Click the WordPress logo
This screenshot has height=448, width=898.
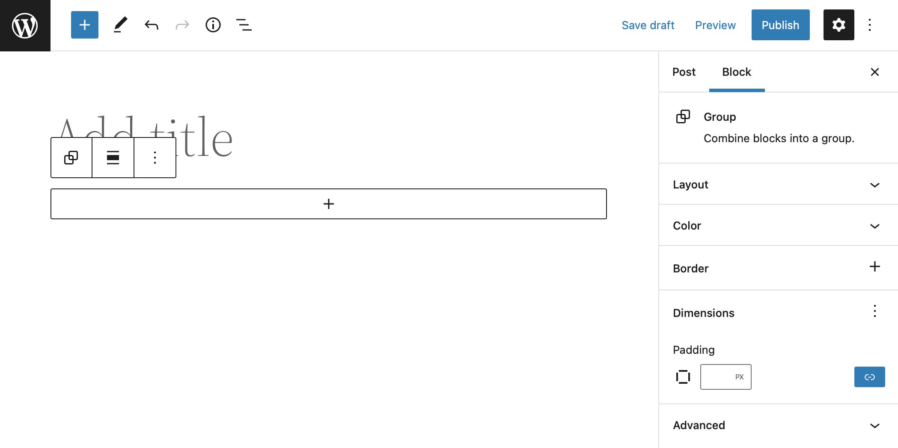coord(24,25)
